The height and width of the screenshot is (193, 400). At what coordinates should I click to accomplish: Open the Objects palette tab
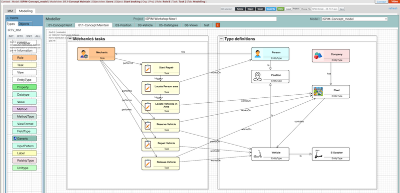tap(23, 23)
